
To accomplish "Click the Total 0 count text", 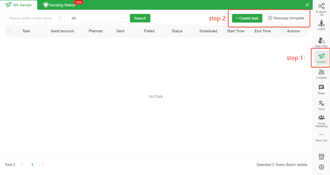I will click(10, 165).
